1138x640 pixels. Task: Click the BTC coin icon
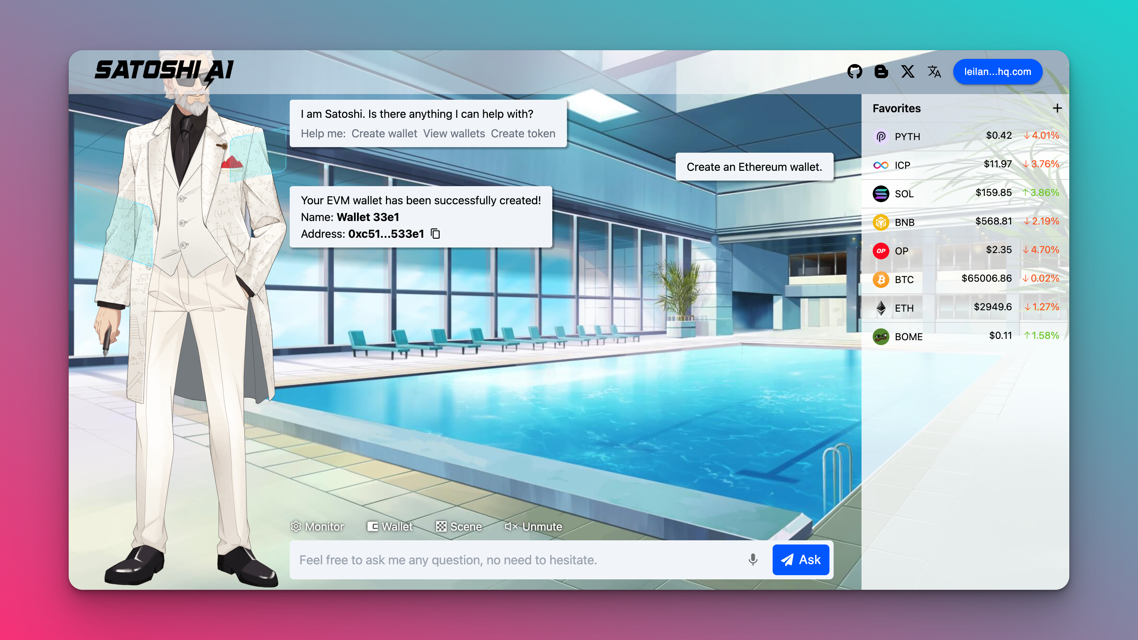click(x=881, y=280)
